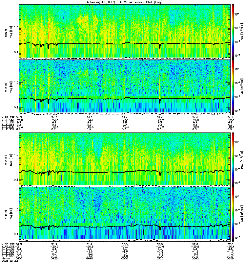The image size is (246, 263).
Task: Click the '-23.0' Y_RE_GSE value under THB
Action: [195, 120]
